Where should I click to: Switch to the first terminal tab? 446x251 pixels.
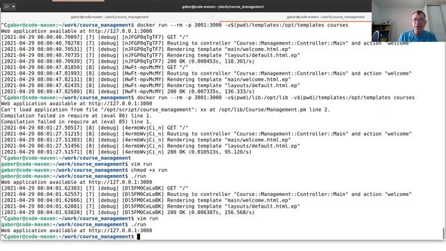coord(109,17)
